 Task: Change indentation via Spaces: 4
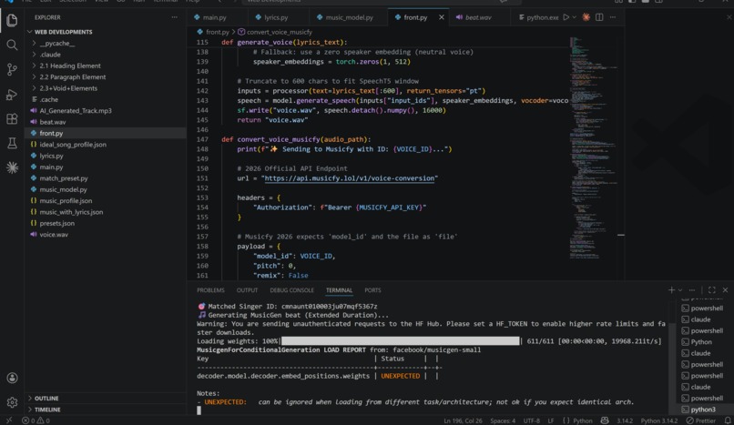click(503, 420)
